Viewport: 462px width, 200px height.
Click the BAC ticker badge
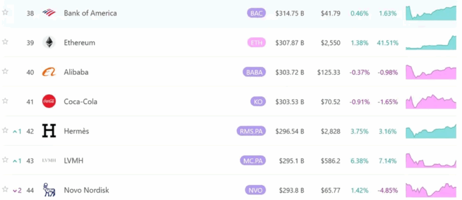(256, 13)
